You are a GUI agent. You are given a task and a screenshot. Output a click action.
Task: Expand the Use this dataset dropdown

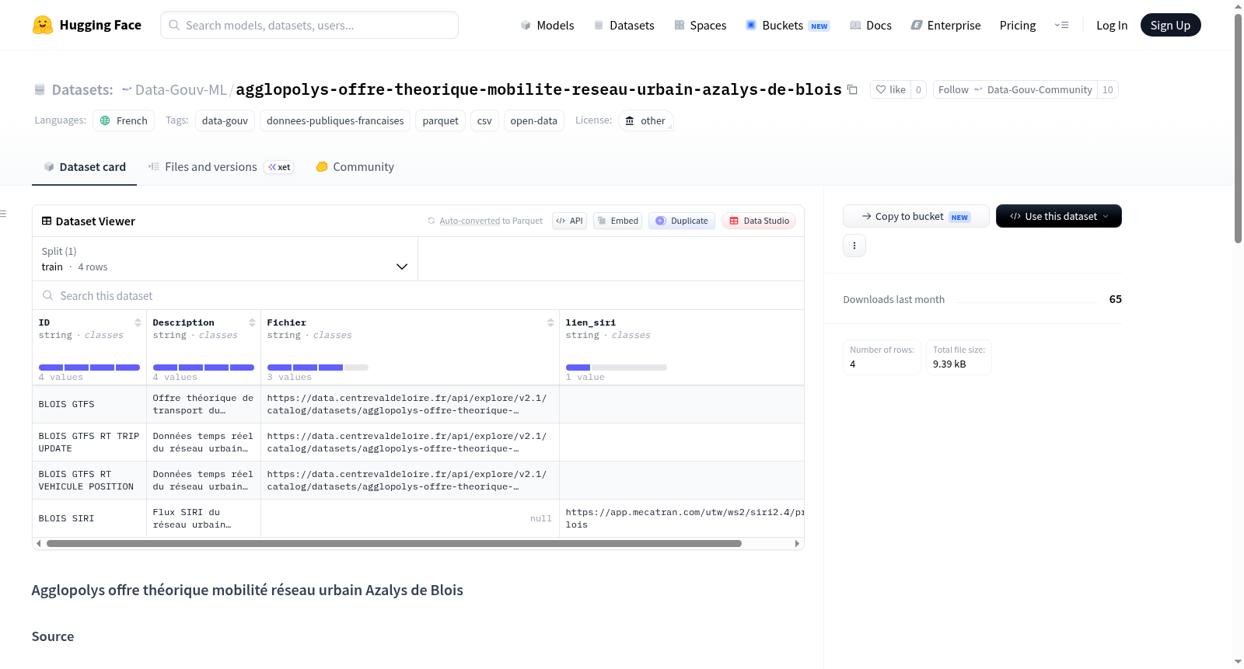click(1059, 216)
